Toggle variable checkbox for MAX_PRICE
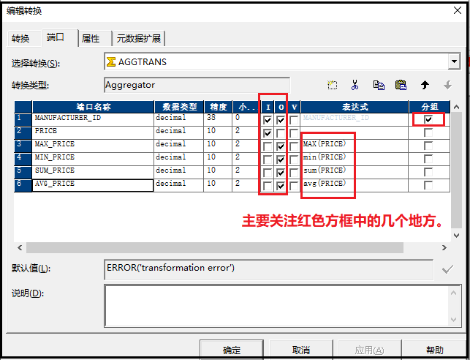470x360 pixels. tap(294, 146)
